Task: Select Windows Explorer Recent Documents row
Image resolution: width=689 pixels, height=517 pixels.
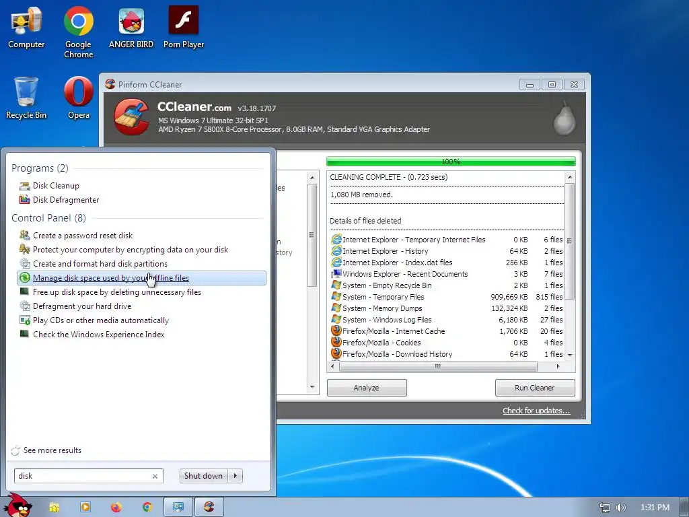Action: coord(447,274)
